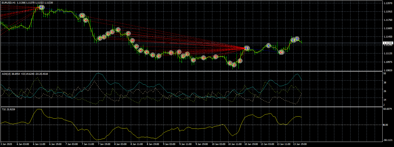Select the first red arrow marker after 7 Jan 03:00
Image resolution: width=394 pixels, height=147 pixels.
(82, 15)
